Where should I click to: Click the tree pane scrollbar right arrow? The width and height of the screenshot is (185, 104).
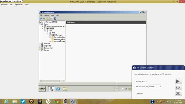[64, 81]
